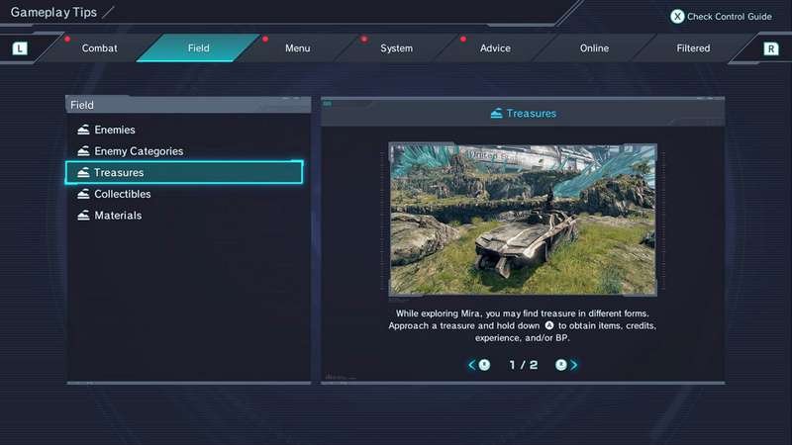Click the L shoulder button icon
Image resolution: width=792 pixels, height=445 pixels.
tap(20, 47)
